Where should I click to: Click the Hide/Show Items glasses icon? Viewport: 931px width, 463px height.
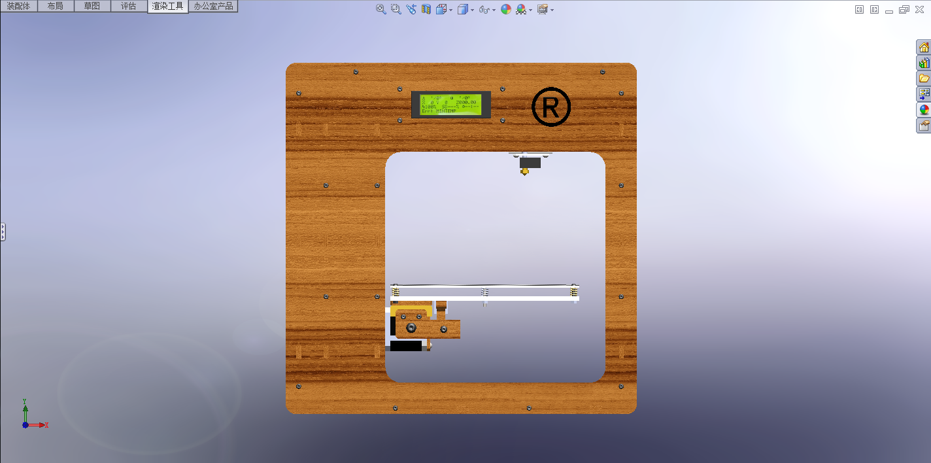[x=484, y=10]
